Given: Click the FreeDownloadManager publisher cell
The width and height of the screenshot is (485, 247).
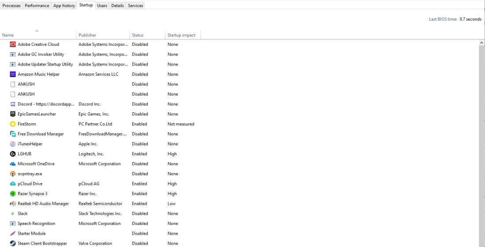Looking at the screenshot, I should pos(103,134).
